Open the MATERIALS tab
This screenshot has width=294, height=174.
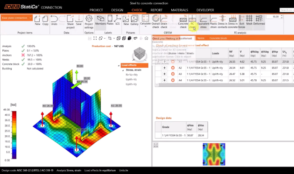click(x=180, y=10)
